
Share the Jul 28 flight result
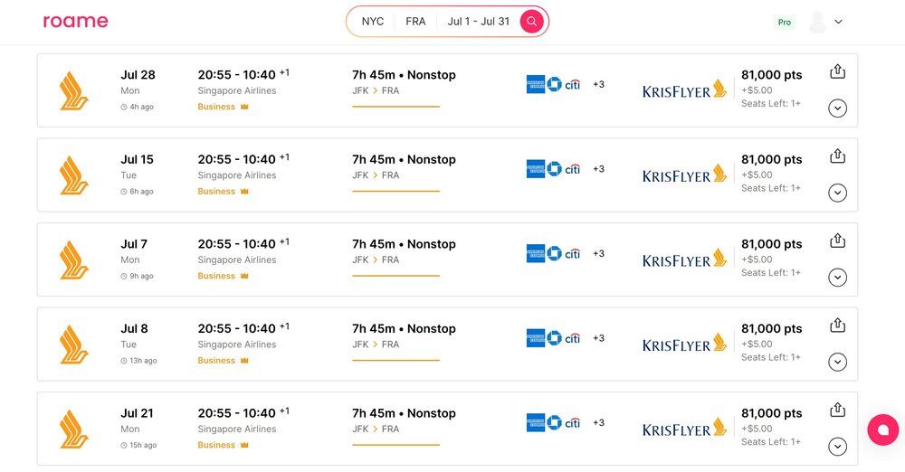pos(837,71)
